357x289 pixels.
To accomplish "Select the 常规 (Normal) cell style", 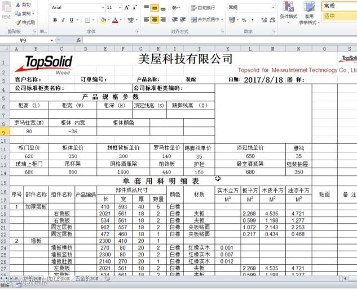I will click(340, 6).
